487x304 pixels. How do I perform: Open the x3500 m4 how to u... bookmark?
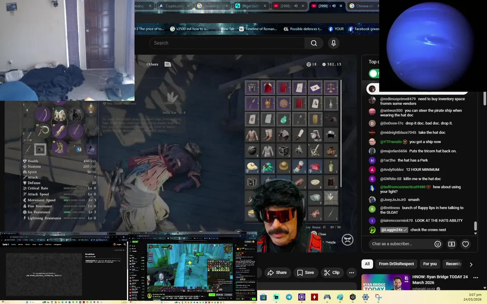[x=189, y=29]
